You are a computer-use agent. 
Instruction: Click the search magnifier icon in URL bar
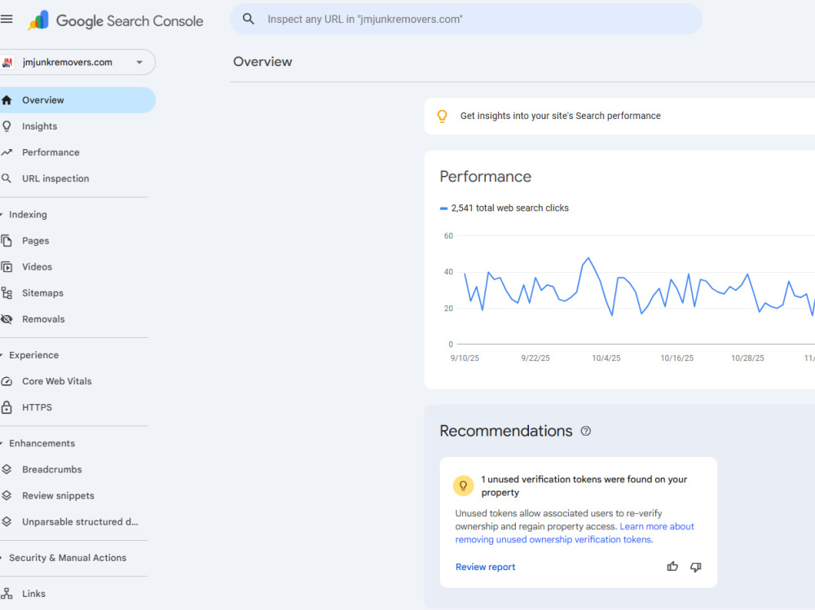click(249, 20)
